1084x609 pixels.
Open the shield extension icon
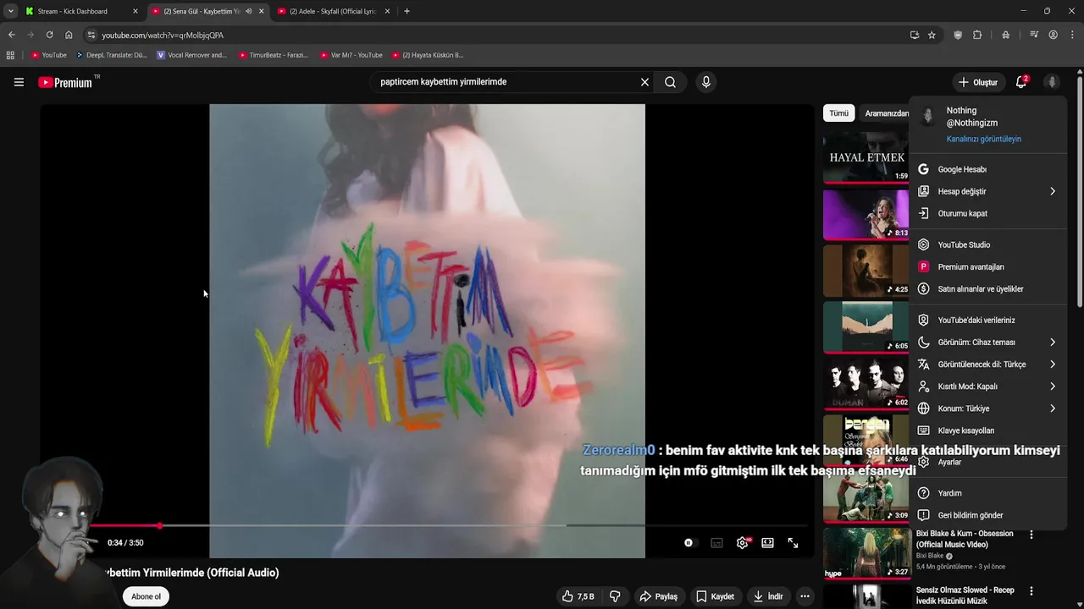[x=958, y=35]
